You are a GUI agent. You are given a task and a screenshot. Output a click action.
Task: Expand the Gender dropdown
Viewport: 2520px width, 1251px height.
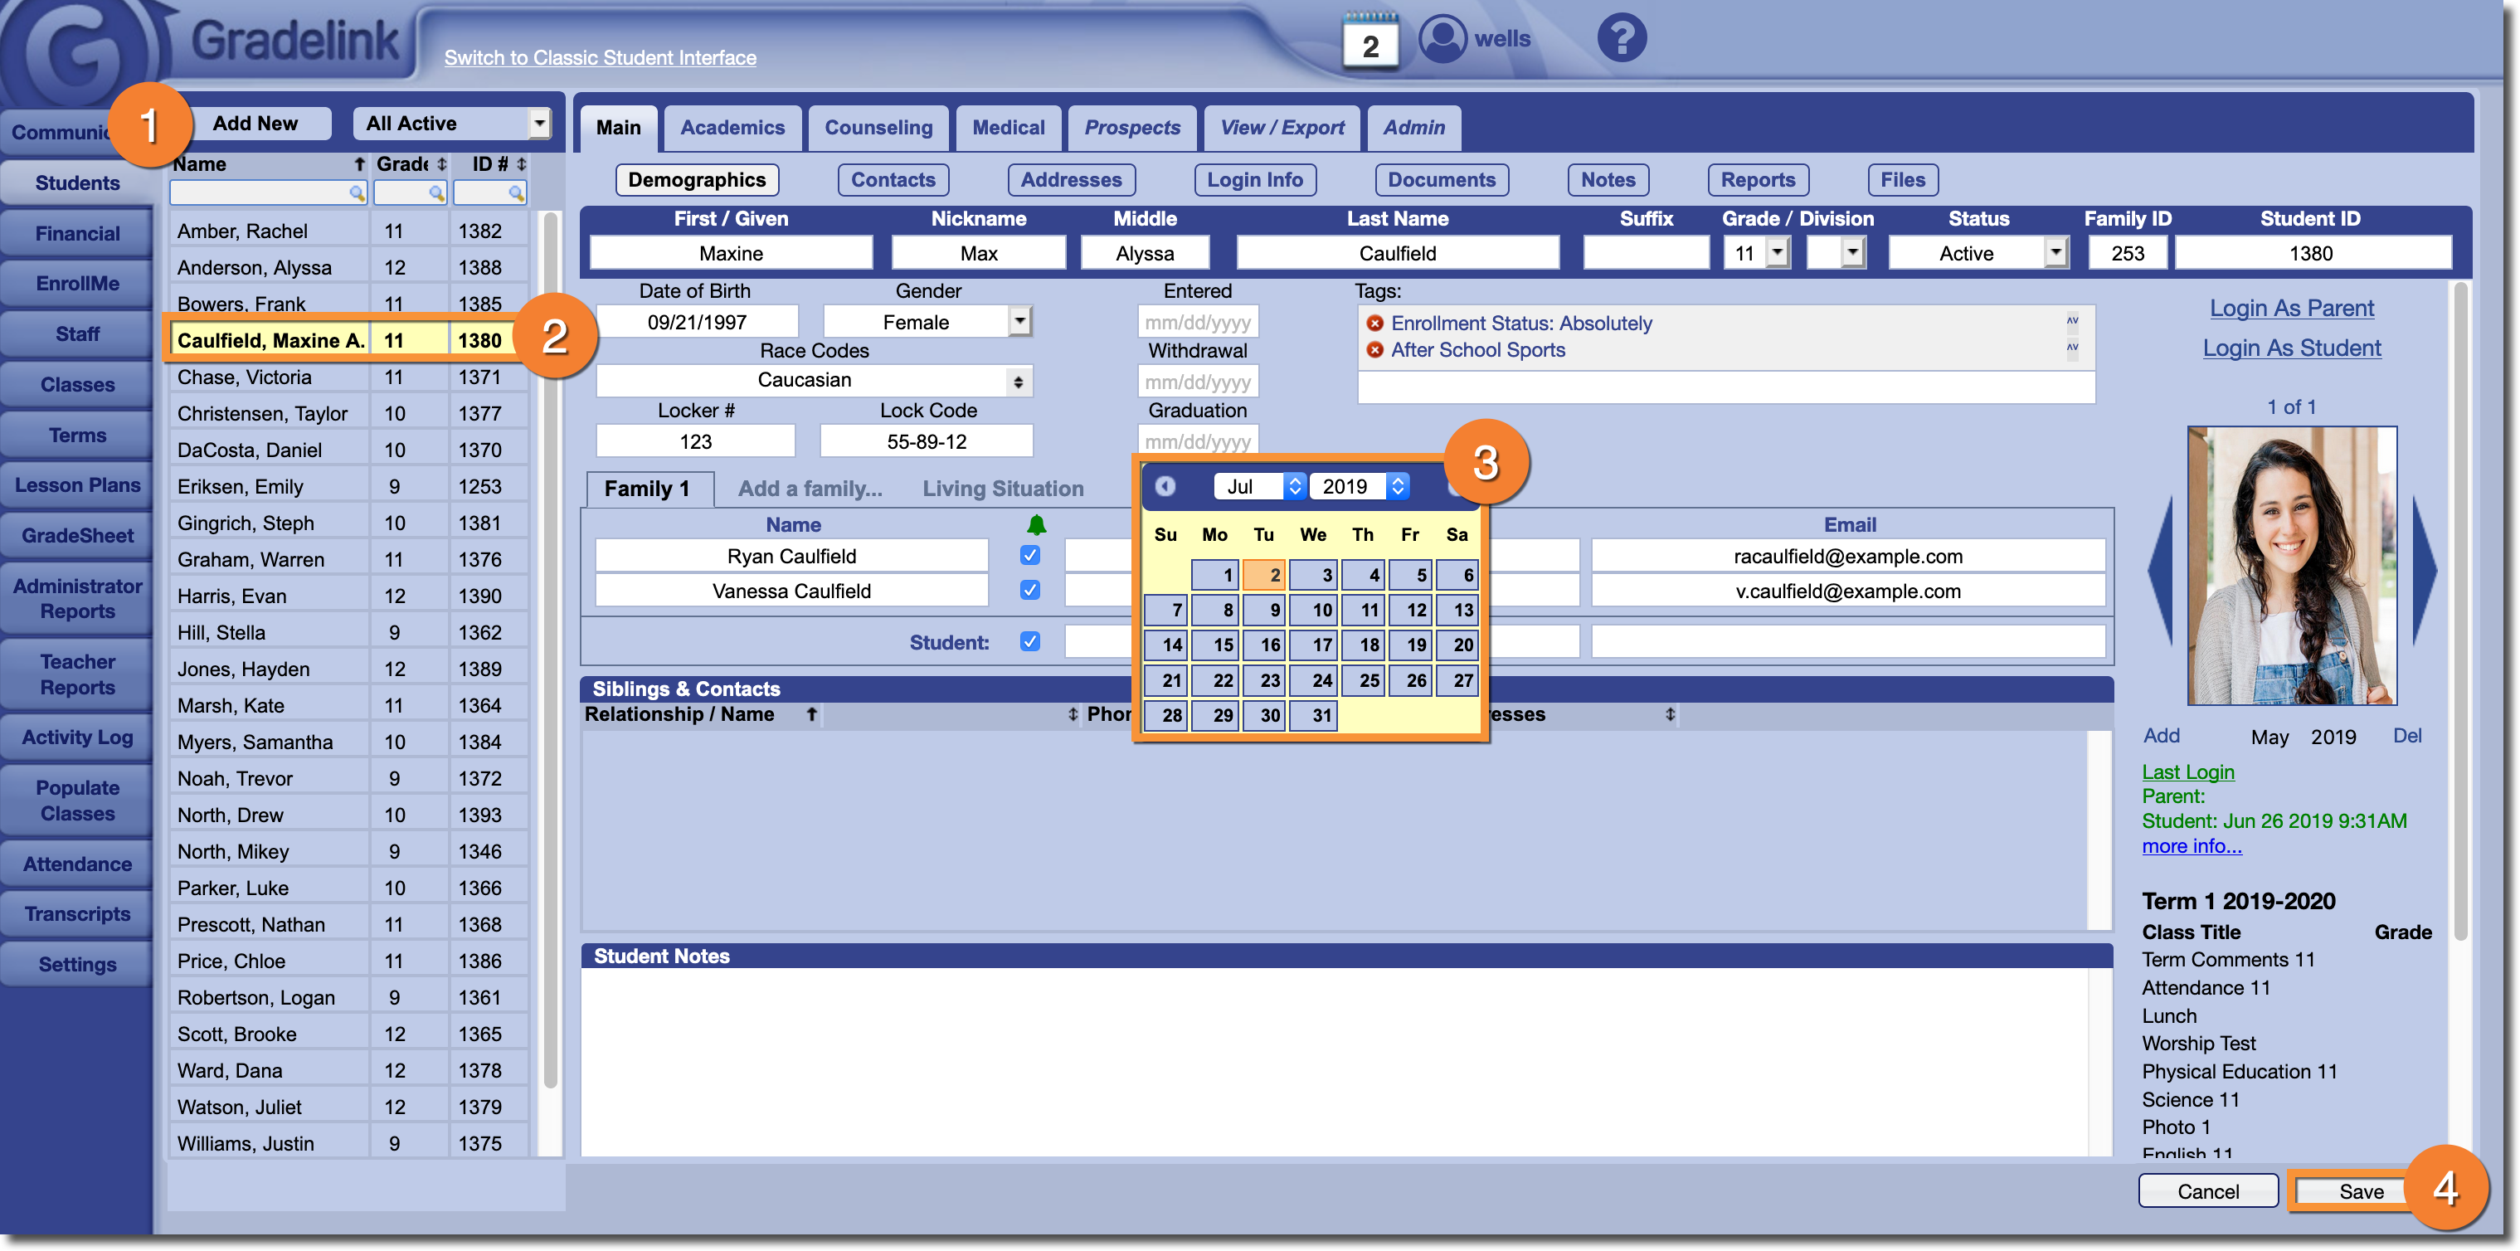(x=1019, y=321)
